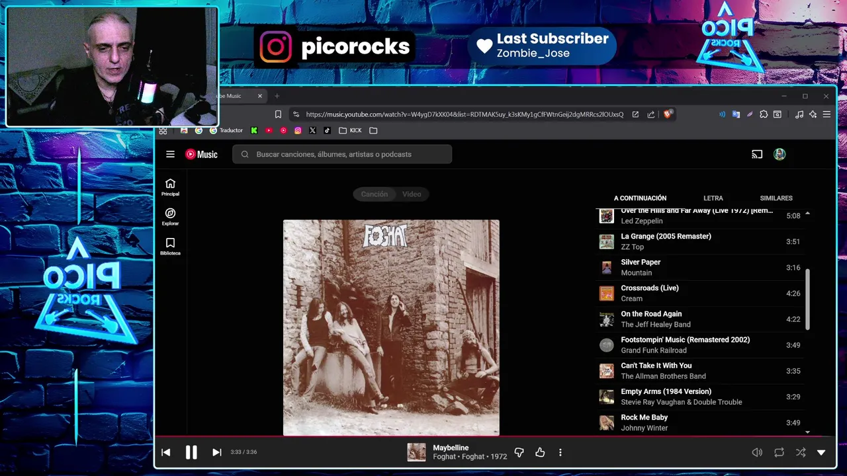Viewport: 847px width, 476px height.
Task: Open a new browser tab
Action: pyautogui.click(x=277, y=96)
